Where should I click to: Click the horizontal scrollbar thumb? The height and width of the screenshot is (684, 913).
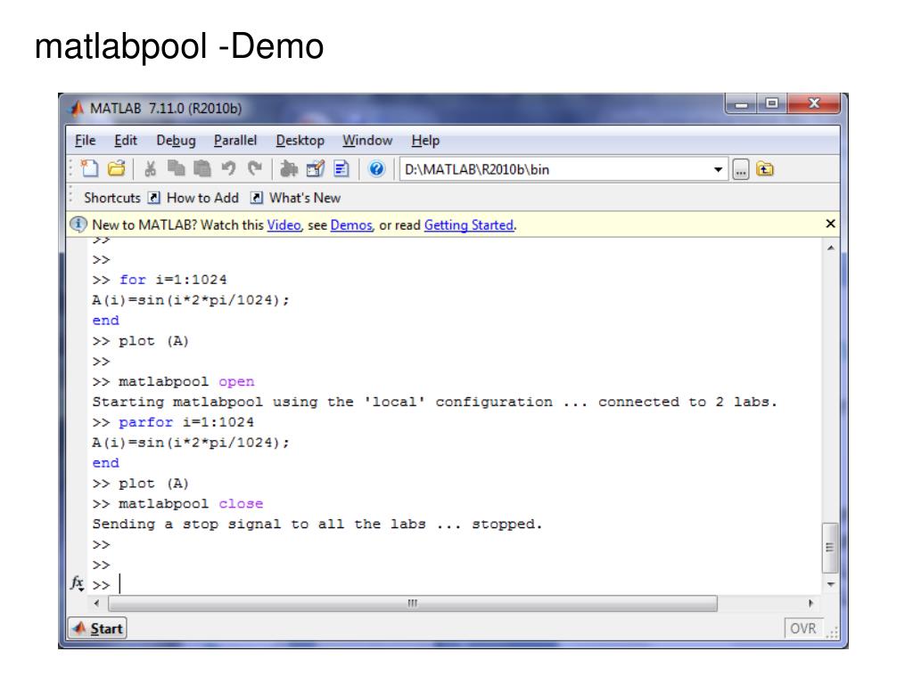413,603
